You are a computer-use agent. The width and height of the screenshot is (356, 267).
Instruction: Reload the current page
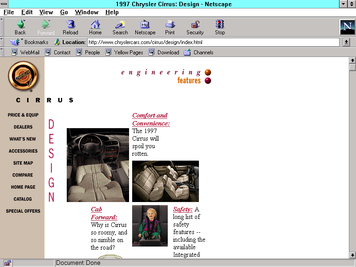tap(70, 24)
